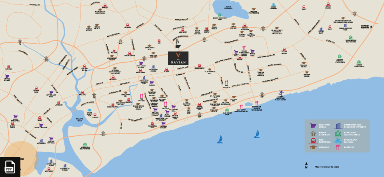Click the Paya Lebar Square shopping icon
Image resolution: width=384 pixels, height=177 pixels.
[x=141, y=63]
